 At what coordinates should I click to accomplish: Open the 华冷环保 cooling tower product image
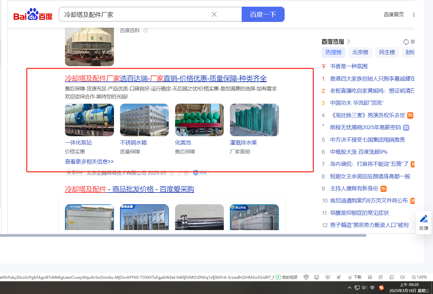(89, 217)
